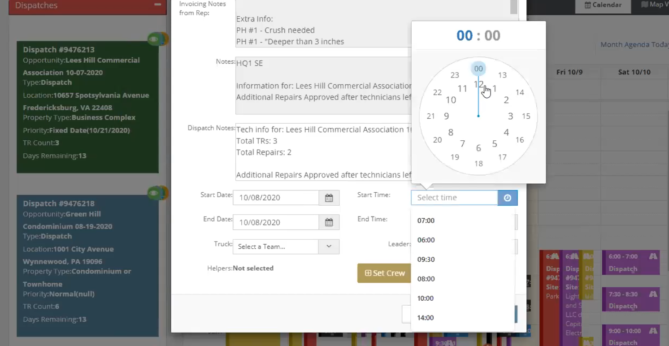This screenshot has height=346, width=669.
Task: Click the Start Date input field
Action: (x=276, y=198)
